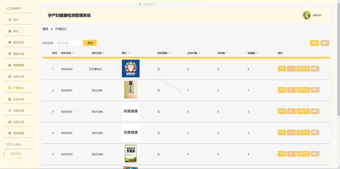Sort by 知识名称 column arrows
340x169 pixels.
(73, 53)
